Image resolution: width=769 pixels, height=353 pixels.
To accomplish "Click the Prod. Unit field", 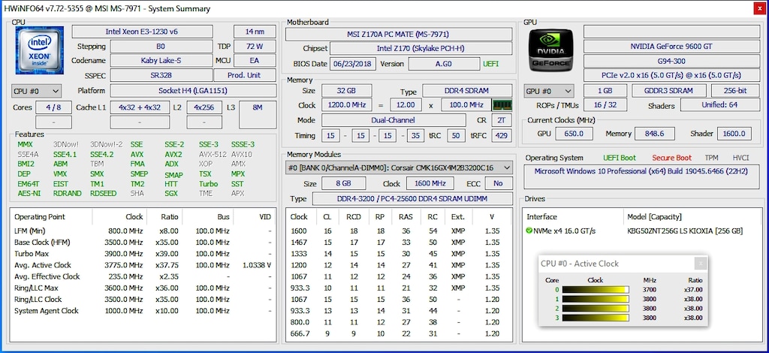I will coord(245,75).
